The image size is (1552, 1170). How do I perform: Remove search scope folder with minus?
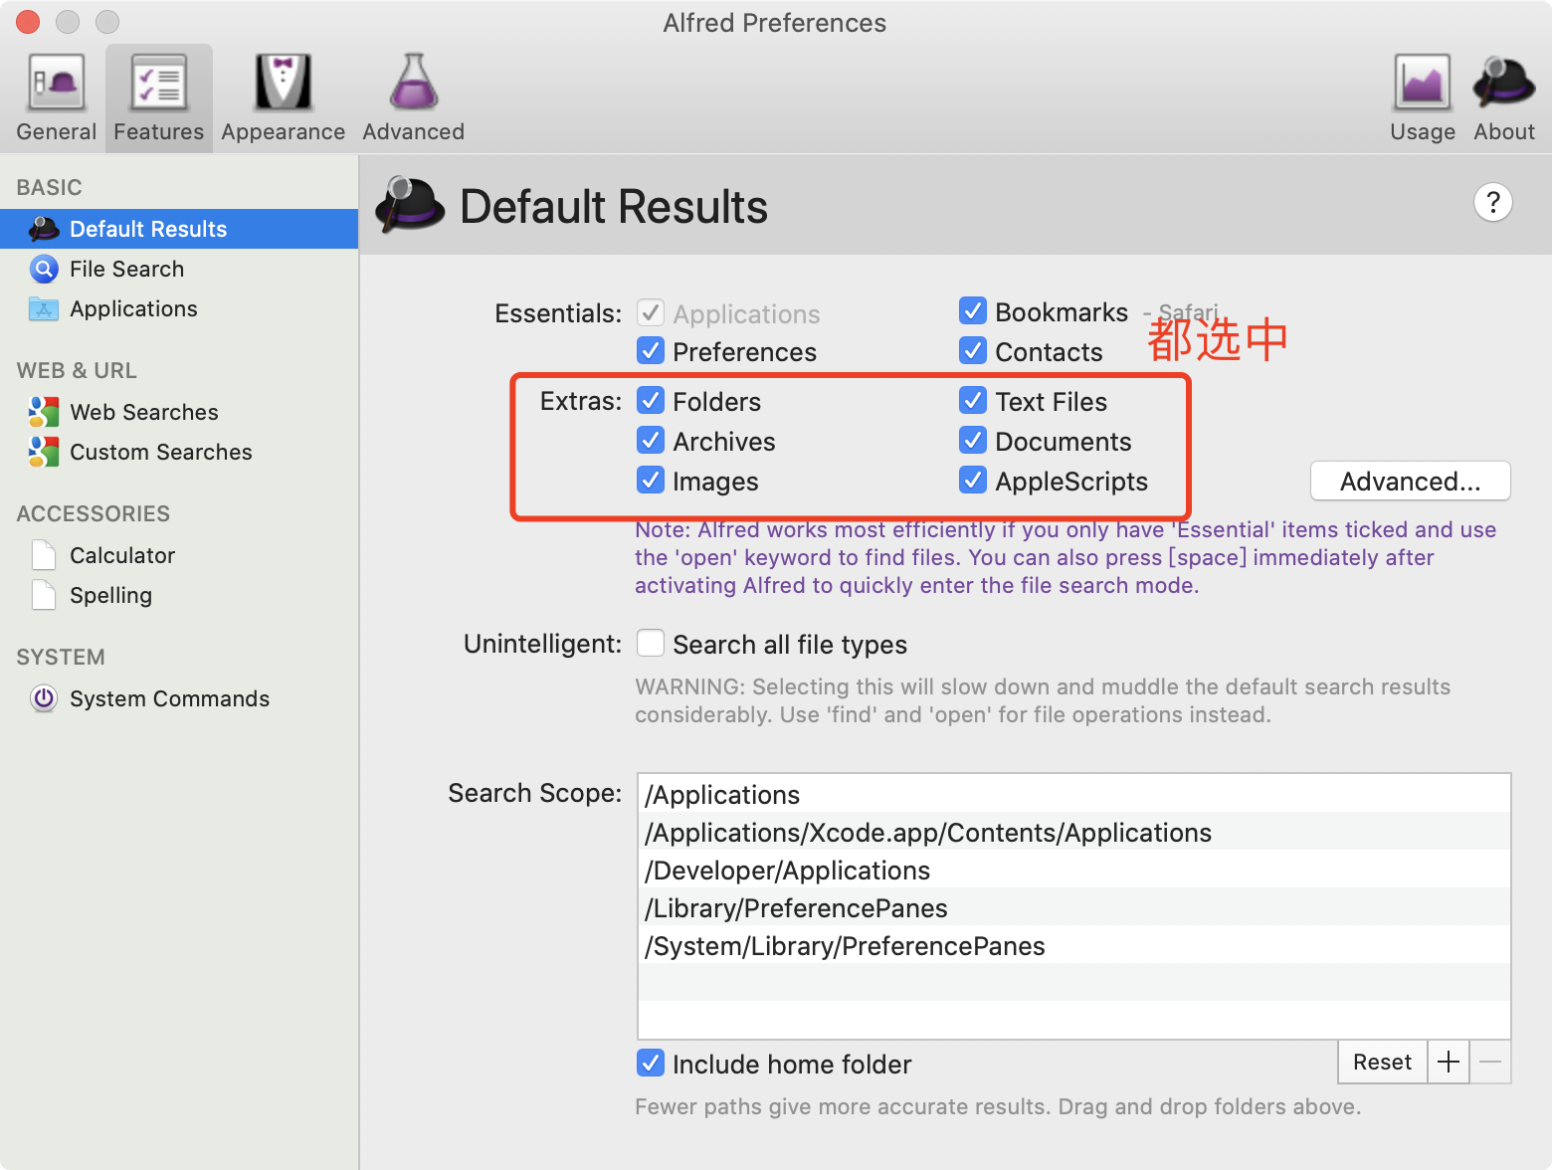tap(1490, 1062)
